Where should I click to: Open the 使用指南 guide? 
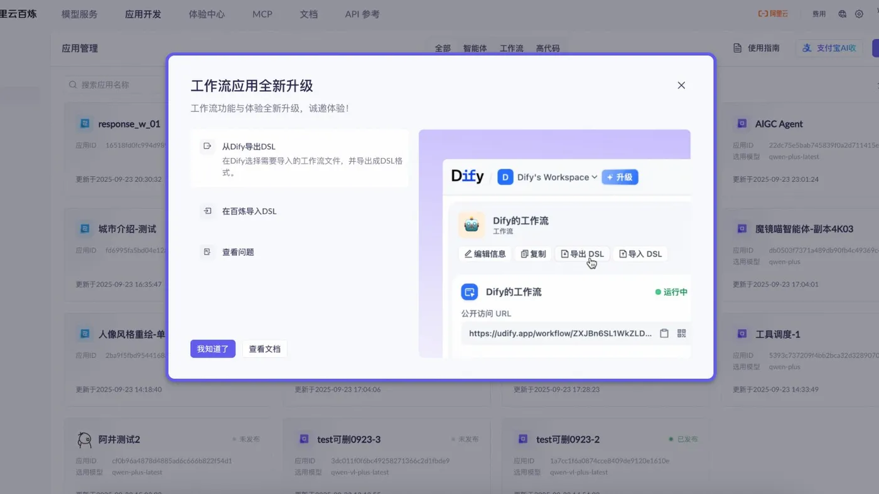click(757, 48)
